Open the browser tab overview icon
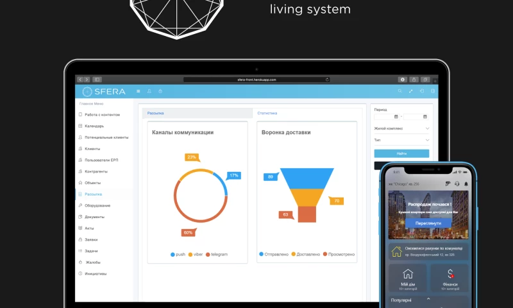 click(425, 80)
